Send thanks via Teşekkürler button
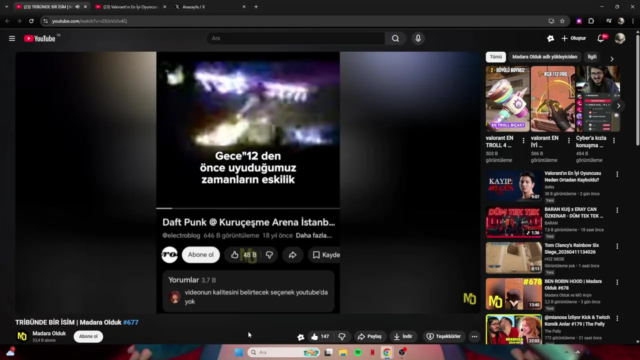The height and width of the screenshot is (360, 640). click(443, 336)
